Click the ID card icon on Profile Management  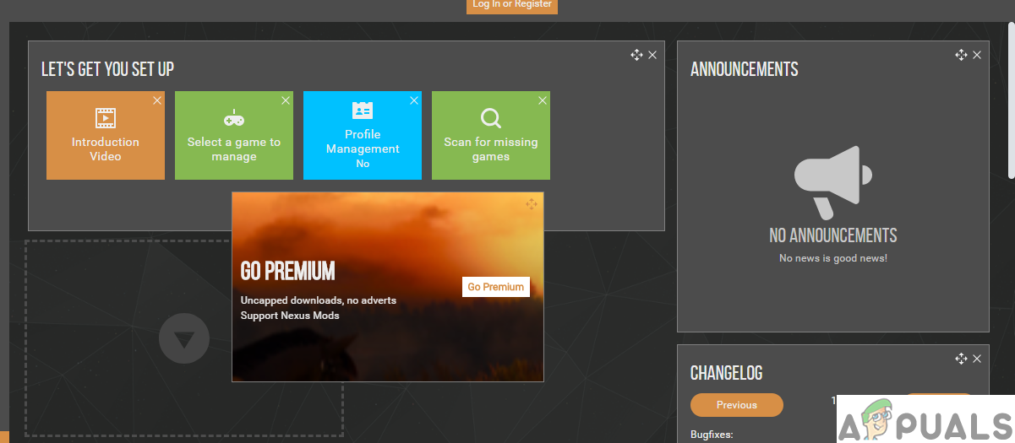click(x=363, y=111)
